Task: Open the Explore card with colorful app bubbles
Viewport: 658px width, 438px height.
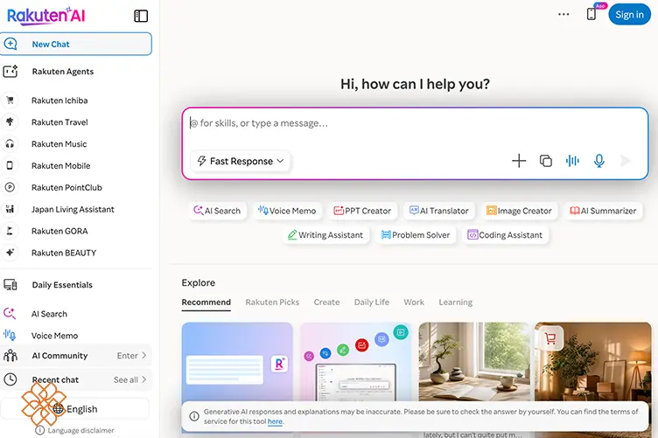Action: pyautogui.click(x=355, y=362)
